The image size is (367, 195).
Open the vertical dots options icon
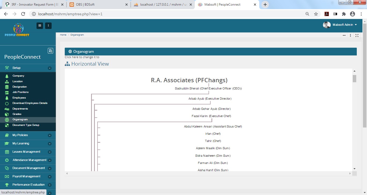tap(48, 26)
